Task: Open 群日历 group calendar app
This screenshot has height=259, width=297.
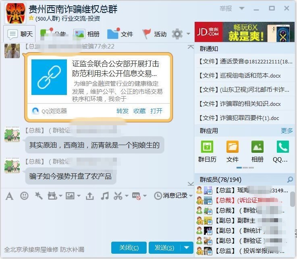Action: pyautogui.click(x=207, y=152)
